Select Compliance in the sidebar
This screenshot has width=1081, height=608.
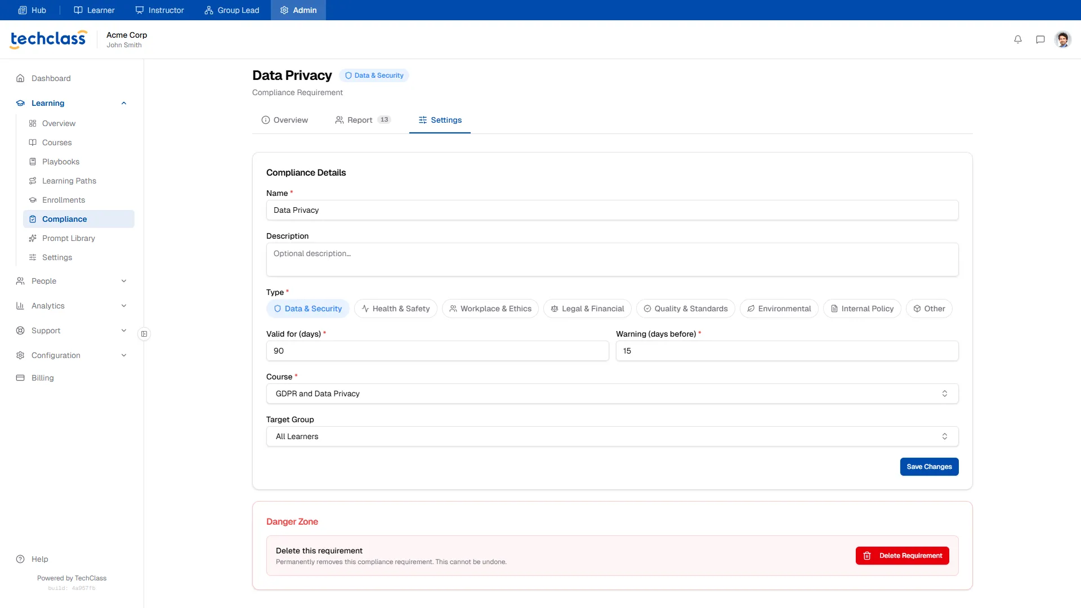click(x=79, y=219)
